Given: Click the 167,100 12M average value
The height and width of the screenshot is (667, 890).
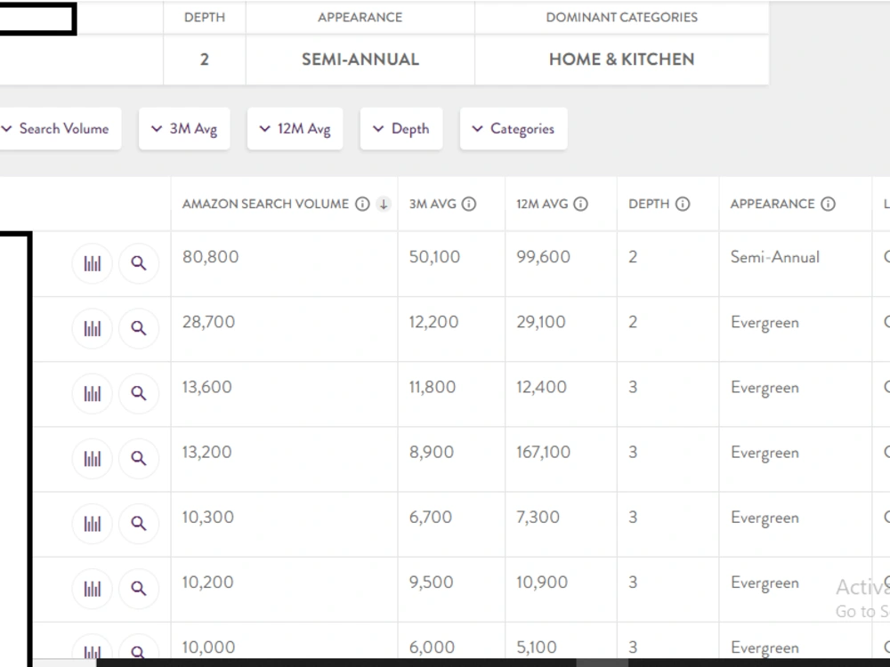Looking at the screenshot, I should tap(543, 453).
